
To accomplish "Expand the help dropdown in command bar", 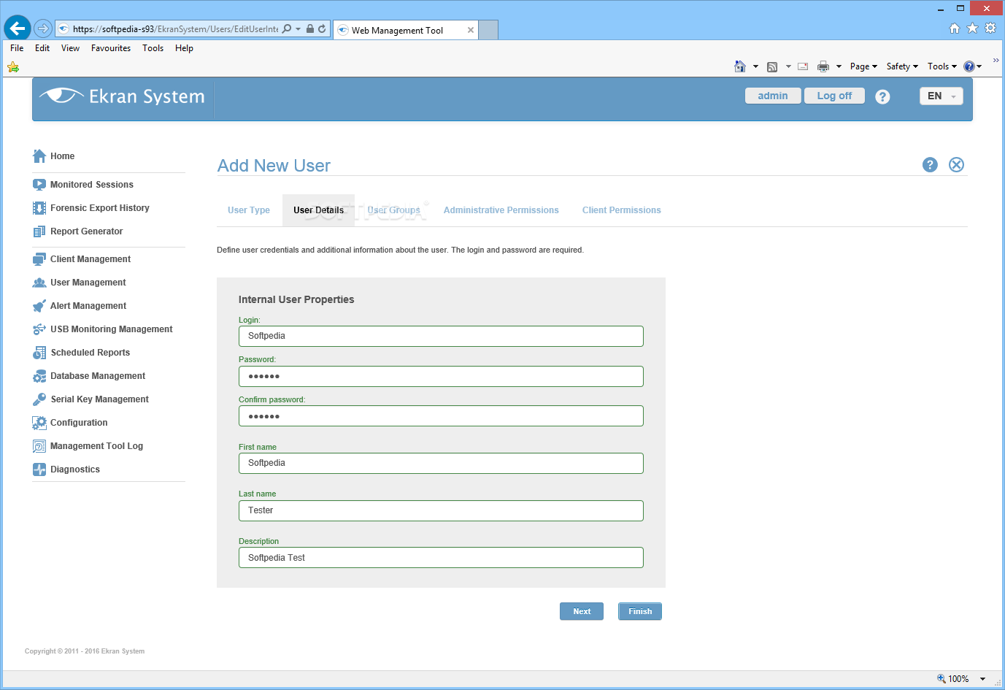I will pos(979,66).
